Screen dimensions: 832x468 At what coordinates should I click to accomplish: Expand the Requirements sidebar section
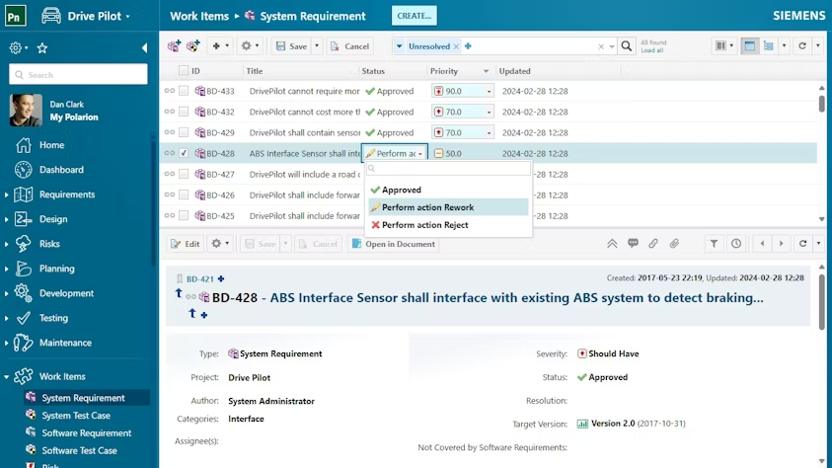[6, 195]
